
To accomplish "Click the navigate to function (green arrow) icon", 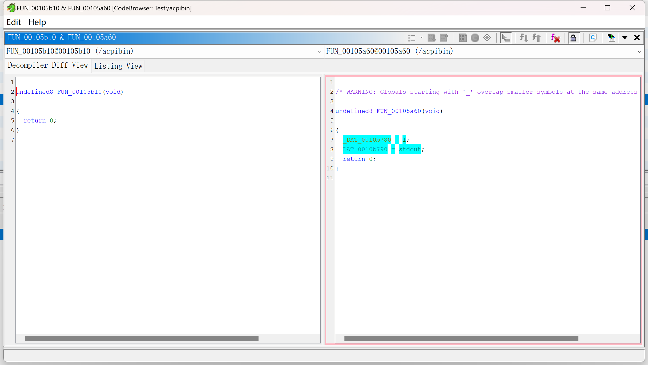I will 611,38.
